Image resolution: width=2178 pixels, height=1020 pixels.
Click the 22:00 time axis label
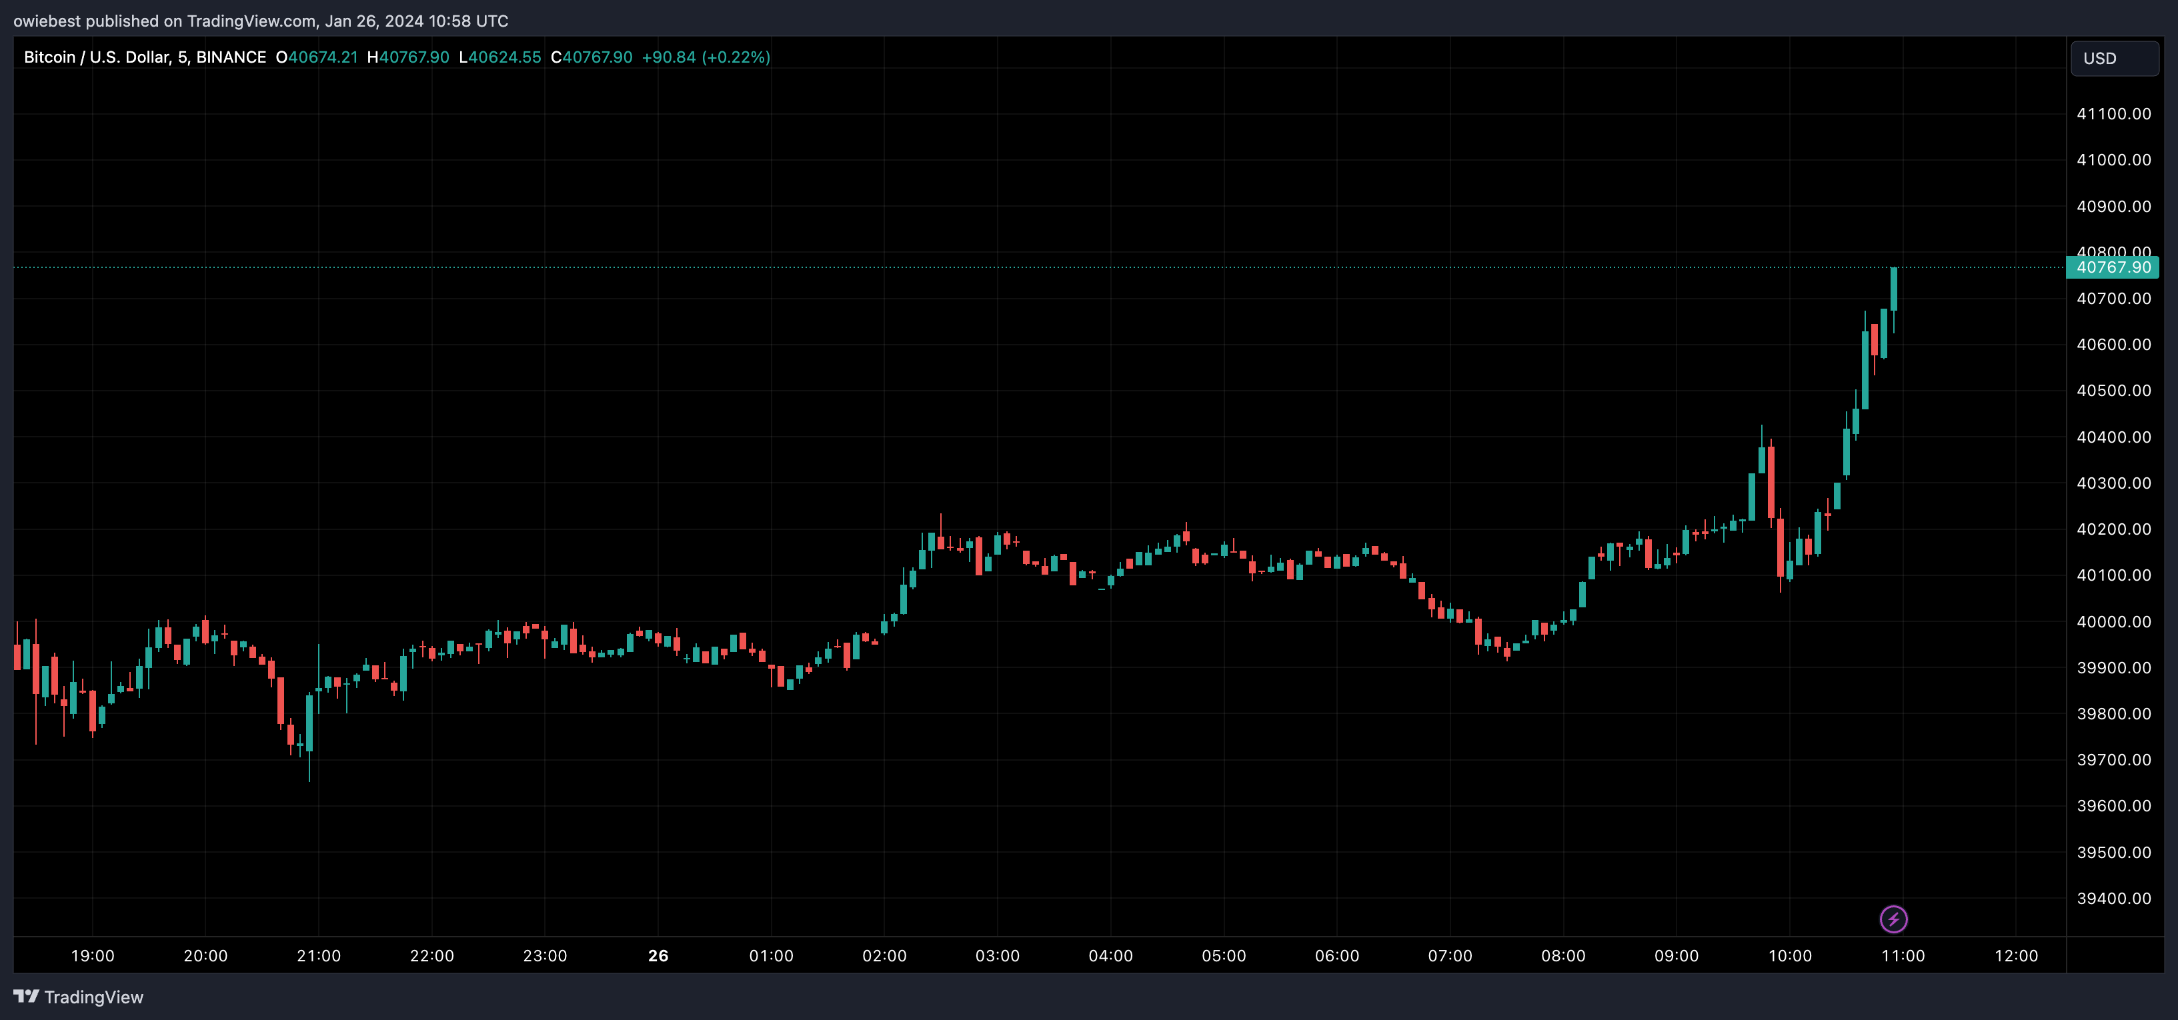[432, 956]
